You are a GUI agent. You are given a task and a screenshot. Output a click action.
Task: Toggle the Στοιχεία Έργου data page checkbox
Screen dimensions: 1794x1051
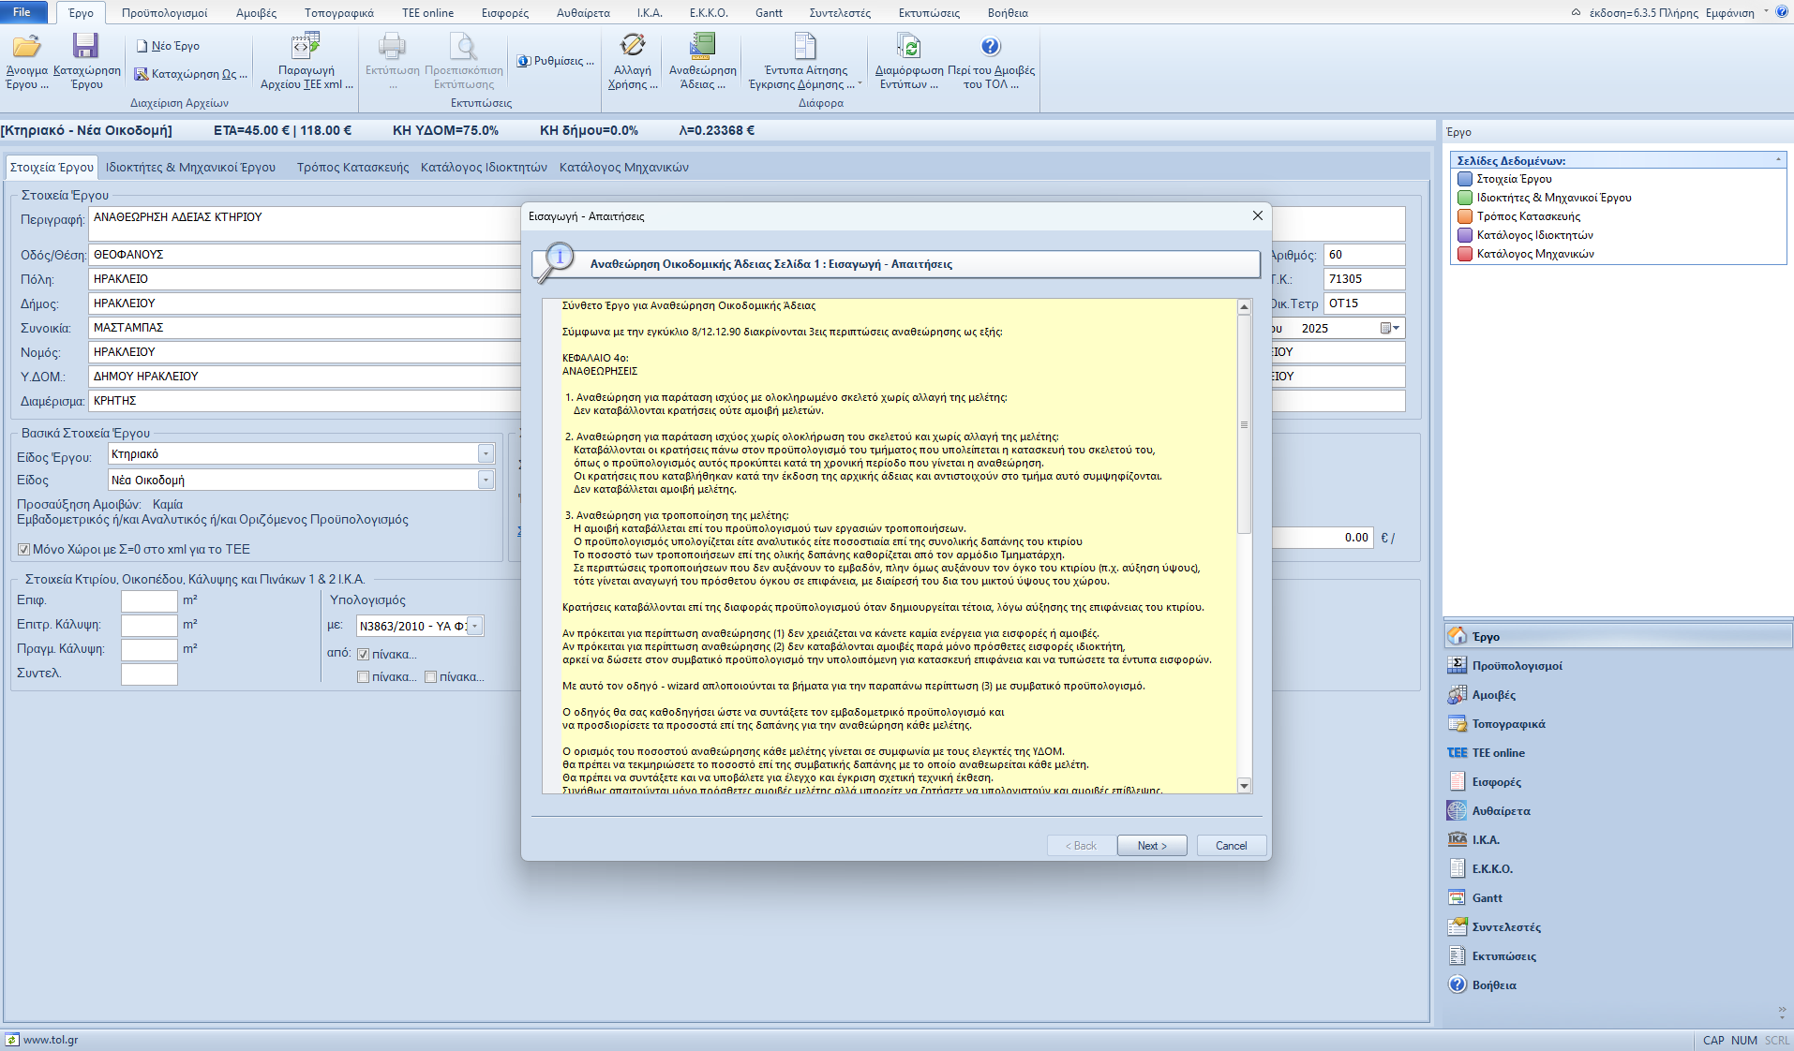1465,179
